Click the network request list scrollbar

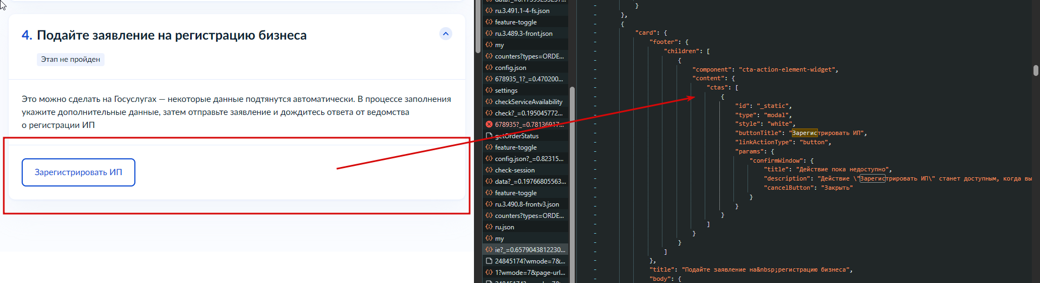pos(572,184)
